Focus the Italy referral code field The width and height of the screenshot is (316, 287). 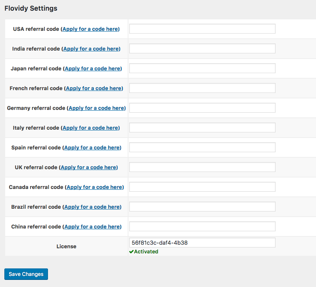coord(202,128)
